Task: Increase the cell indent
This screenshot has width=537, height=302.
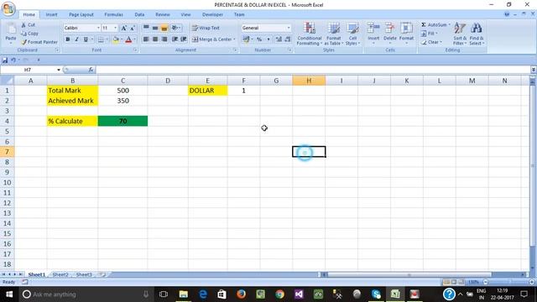Action: point(184,39)
